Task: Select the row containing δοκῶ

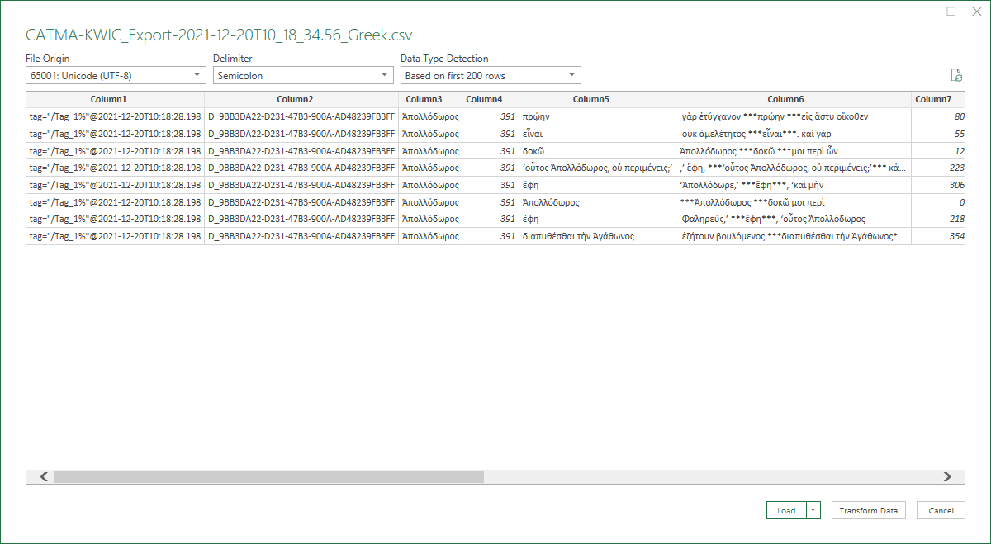Action: [x=495, y=150]
